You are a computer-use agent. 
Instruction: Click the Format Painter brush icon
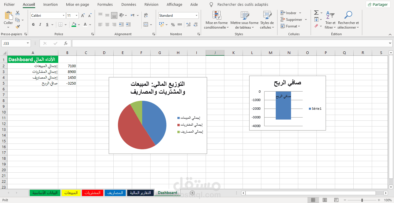[18, 27]
